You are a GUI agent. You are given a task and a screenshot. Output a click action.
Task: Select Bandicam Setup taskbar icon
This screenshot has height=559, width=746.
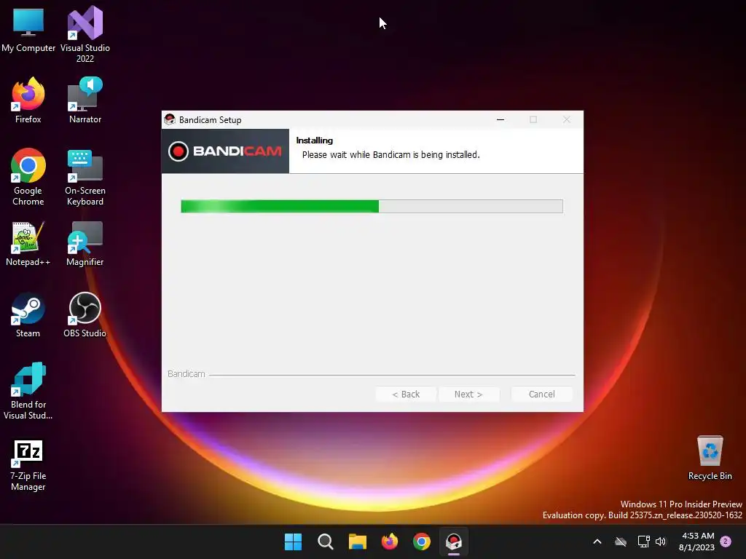click(454, 542)
